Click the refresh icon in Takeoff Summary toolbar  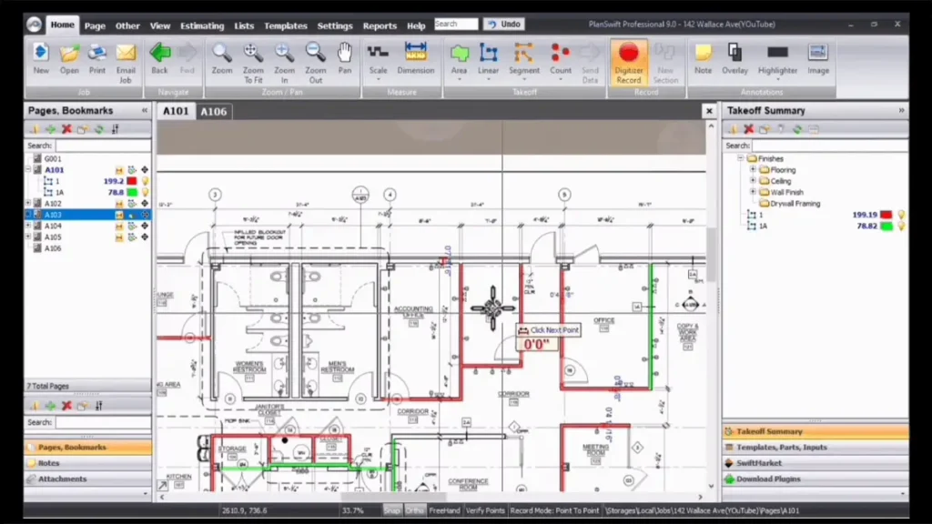[x=797, y=129]
